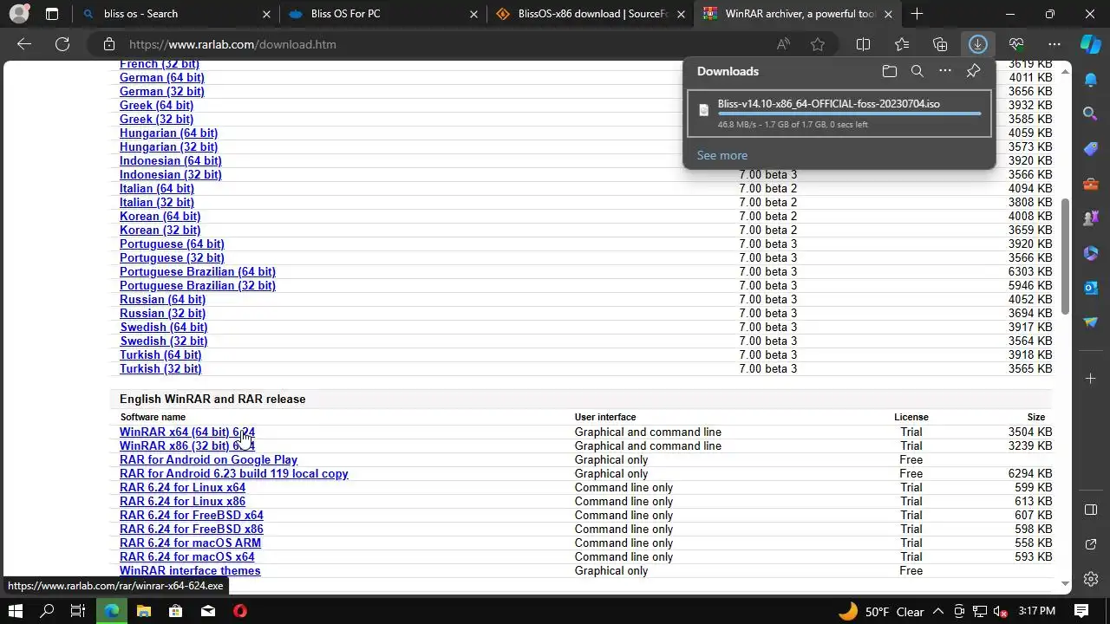1110x624 pixels.
Task: Click the page vertical scrollbar thumb
Action: pos(1066,256)
